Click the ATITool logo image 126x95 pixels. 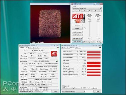click(x=78, y=18)
